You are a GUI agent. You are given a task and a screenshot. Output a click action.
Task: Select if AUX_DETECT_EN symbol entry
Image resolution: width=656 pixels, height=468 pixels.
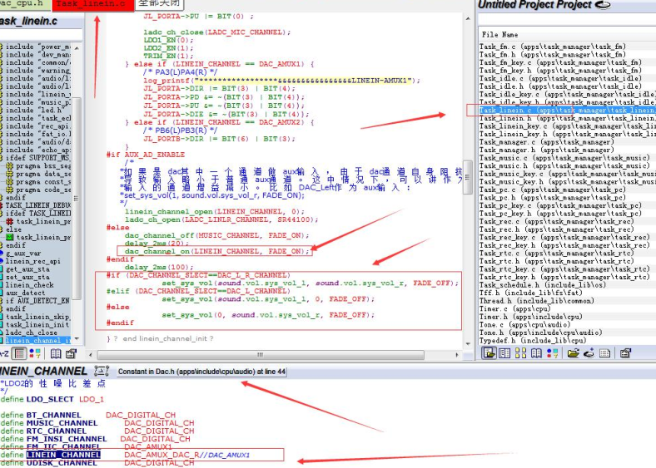pos(37,301)
